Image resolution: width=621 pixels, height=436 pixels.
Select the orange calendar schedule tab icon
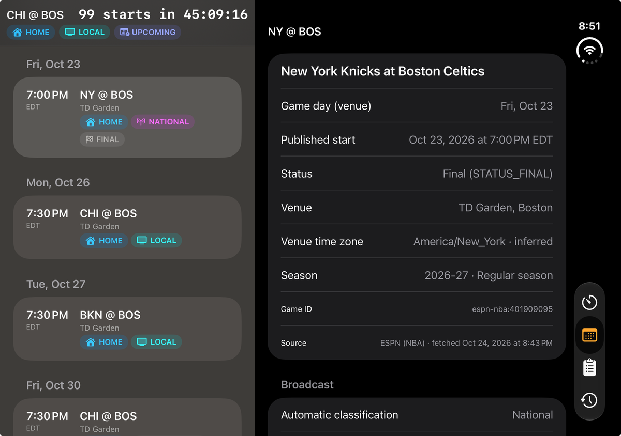click(589, 335)
